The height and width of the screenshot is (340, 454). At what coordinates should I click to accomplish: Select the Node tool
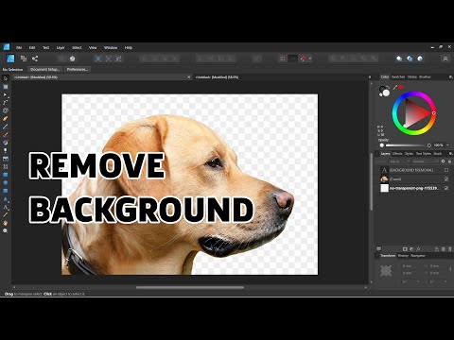(x=6, y=94)
